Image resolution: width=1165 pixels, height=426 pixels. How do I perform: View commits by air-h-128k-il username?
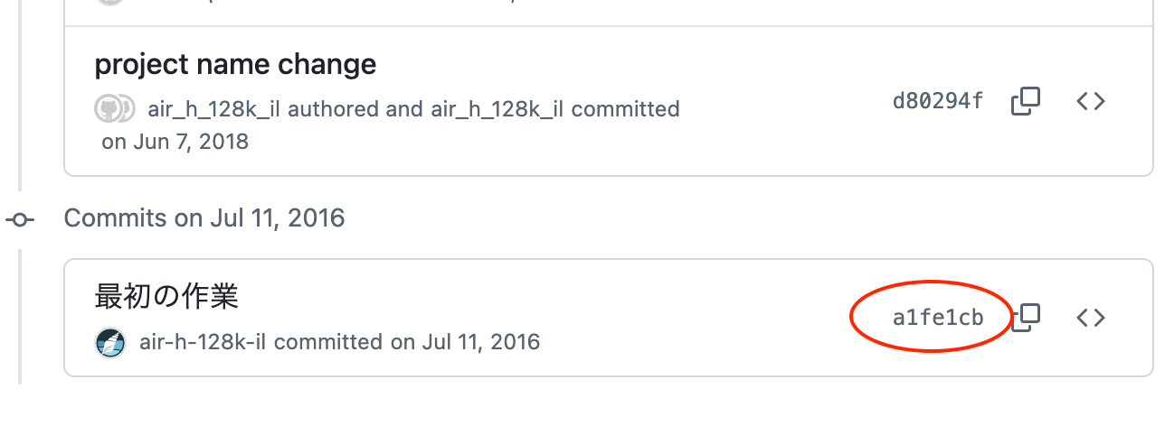point(206,343)
